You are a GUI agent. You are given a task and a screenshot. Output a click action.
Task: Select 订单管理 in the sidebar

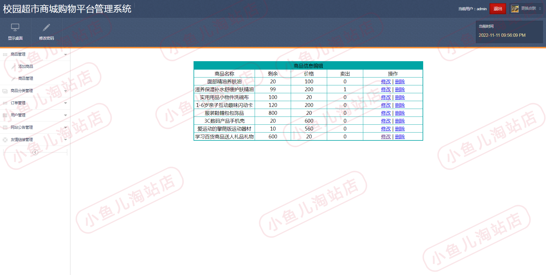pyautogui.click(x=18, y=103)
